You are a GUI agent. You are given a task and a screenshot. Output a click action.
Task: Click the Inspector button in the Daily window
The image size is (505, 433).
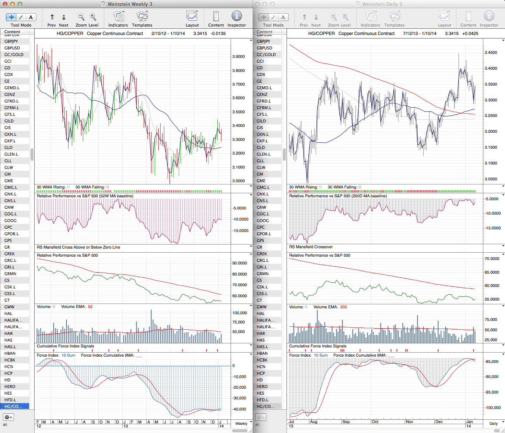point(489,17)
